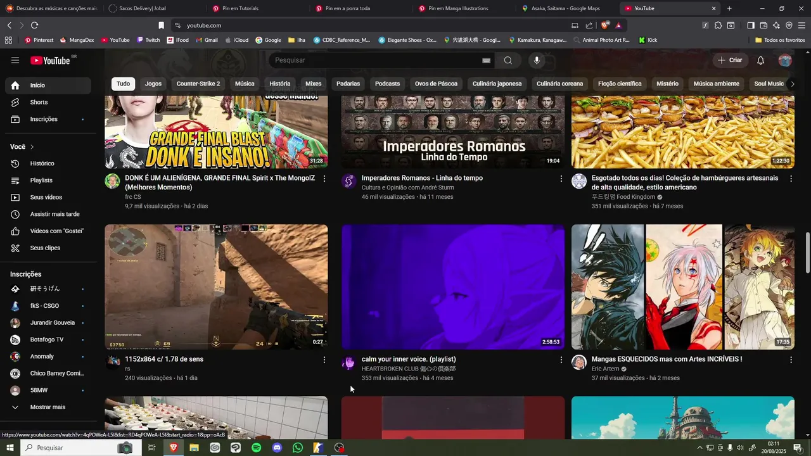
Task: Play the Mangas ESQUECIDOS thumbnail
Action: [683, 287]
